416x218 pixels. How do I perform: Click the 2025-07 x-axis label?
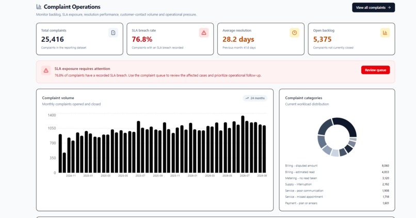pyautogui.click(x=140, y=176)
